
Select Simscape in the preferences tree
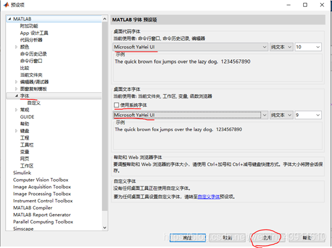[23, 229]
